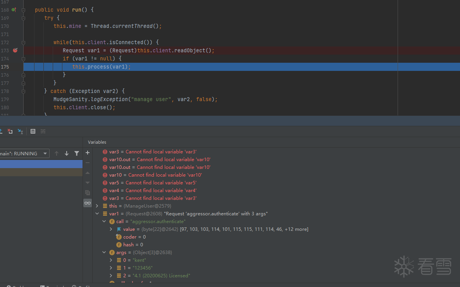Click the New Watch plus icon
Screen dimensions: 460x287
[x=88, y=153]
